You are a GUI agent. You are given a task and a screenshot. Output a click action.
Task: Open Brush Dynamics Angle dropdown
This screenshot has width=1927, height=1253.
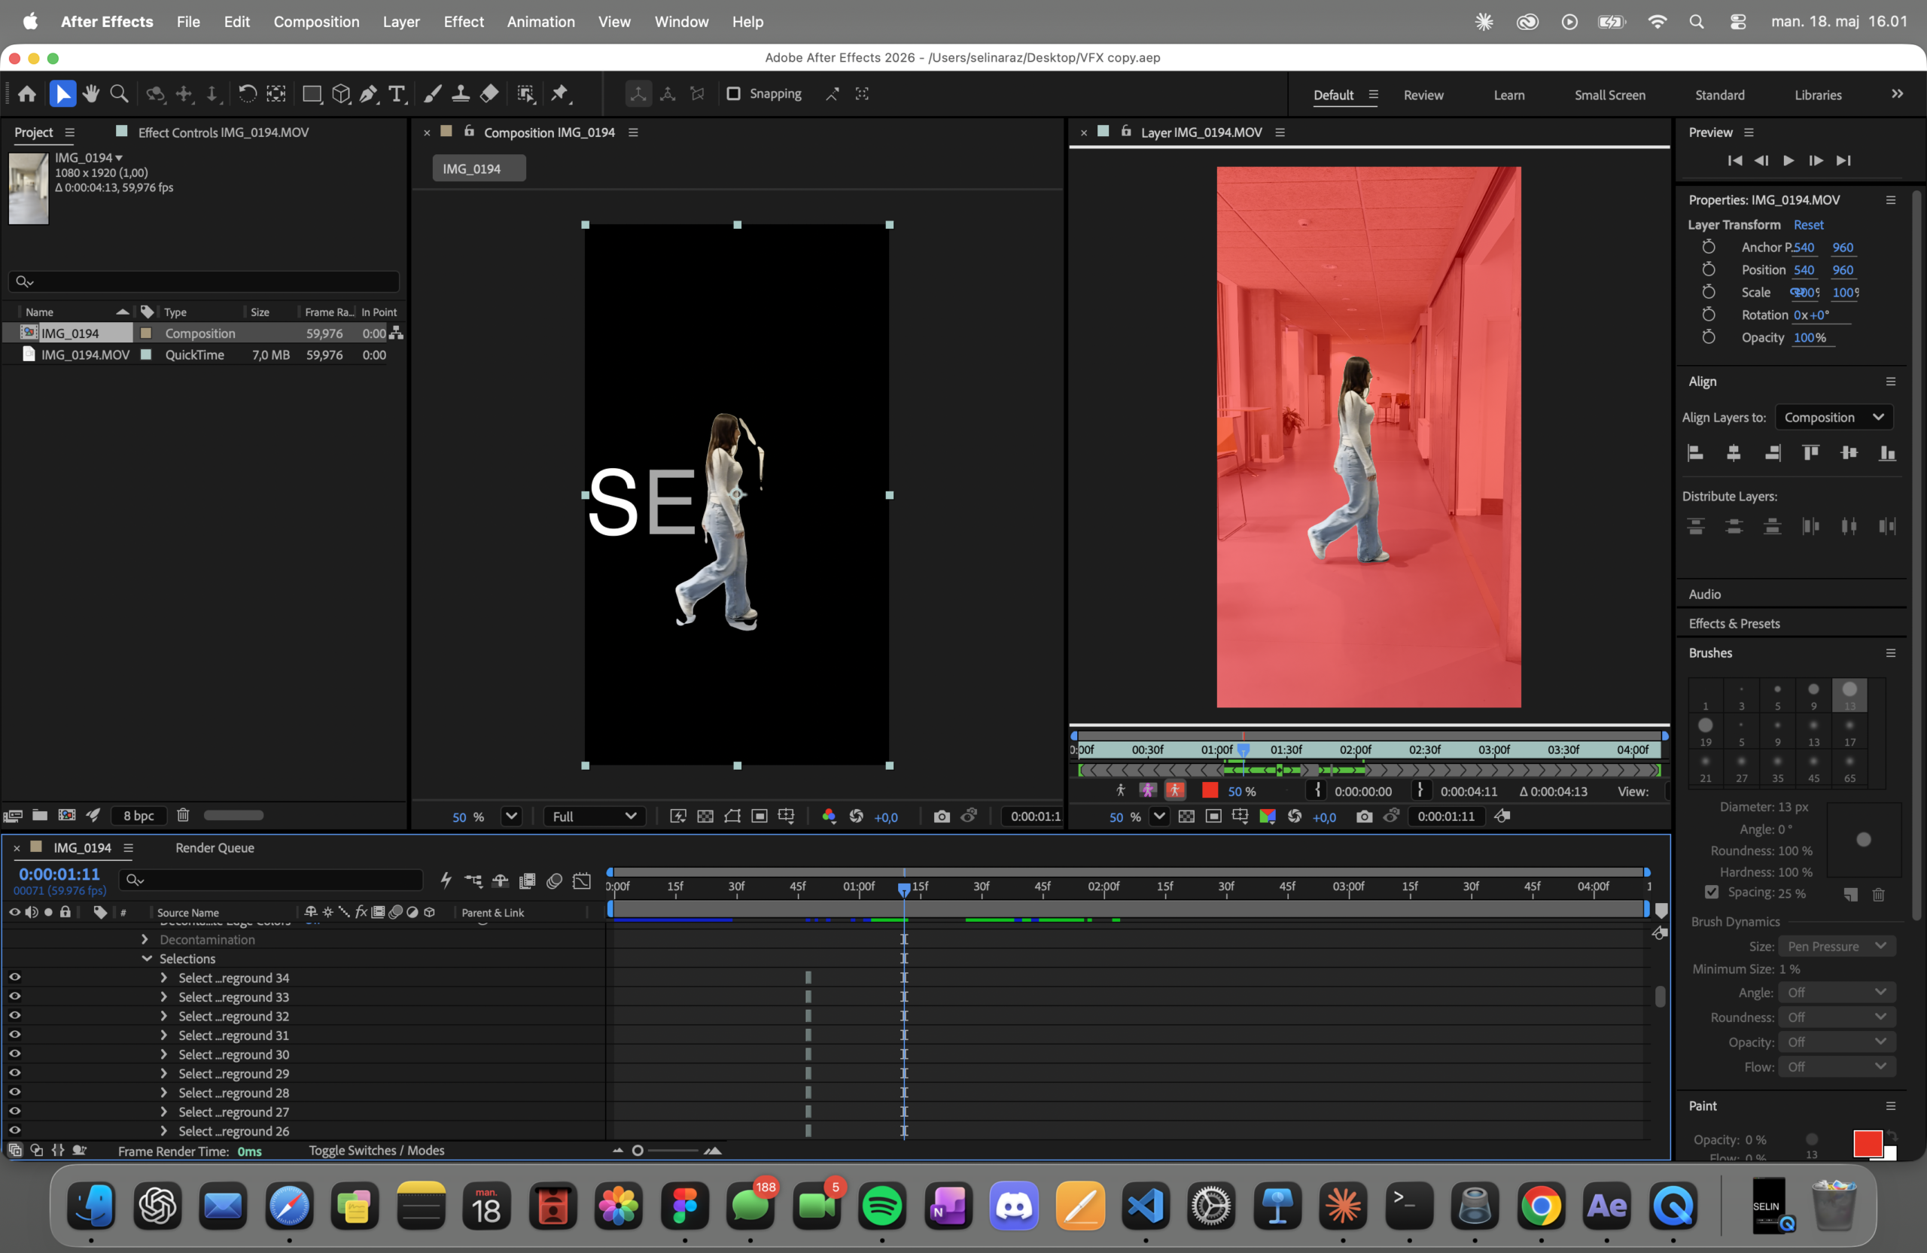(x=1837, y=992)
